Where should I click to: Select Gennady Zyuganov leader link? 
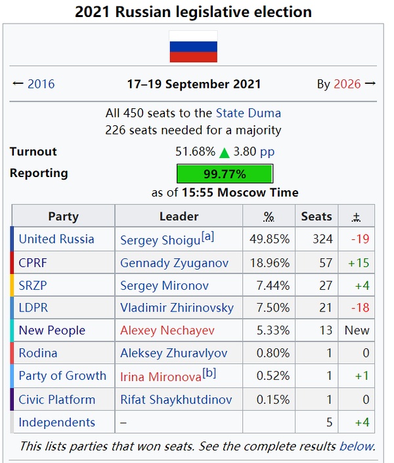click(174, 263)
